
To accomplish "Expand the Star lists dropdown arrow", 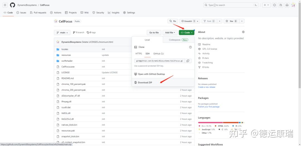I will pyautogui.click(x=242, y=21).
